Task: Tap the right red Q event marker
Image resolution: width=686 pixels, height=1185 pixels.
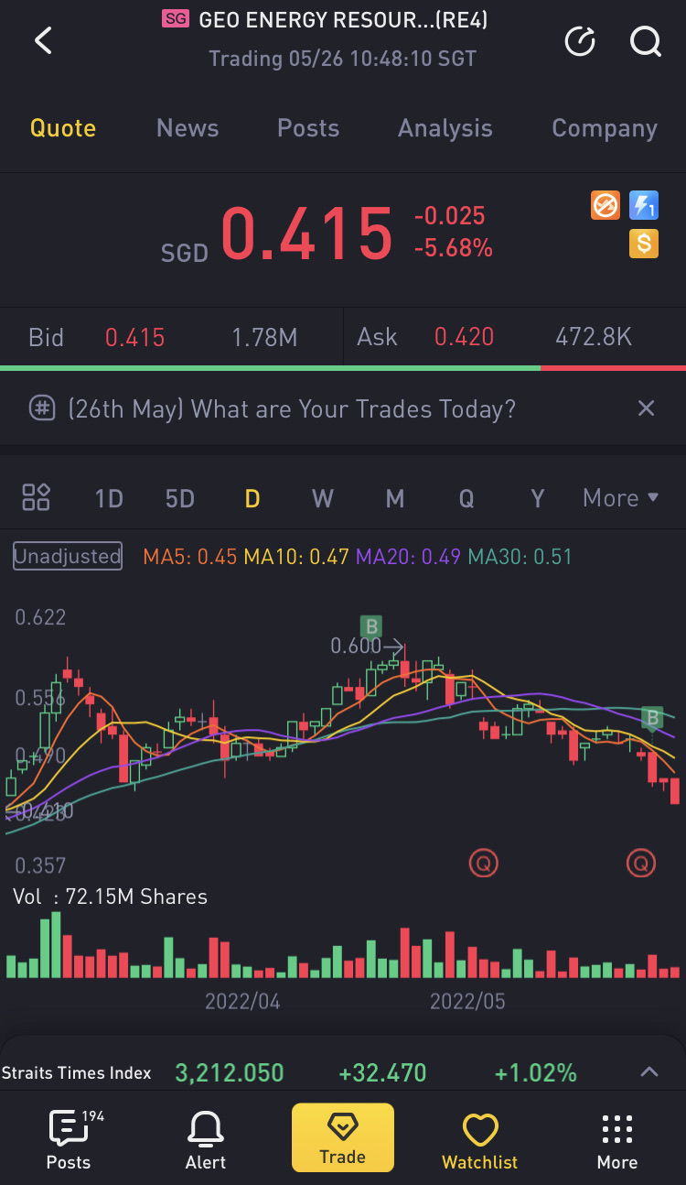Action: tap(641, 862)
